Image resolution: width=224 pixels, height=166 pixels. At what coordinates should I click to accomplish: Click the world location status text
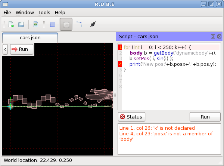click(x=38, y=160)
